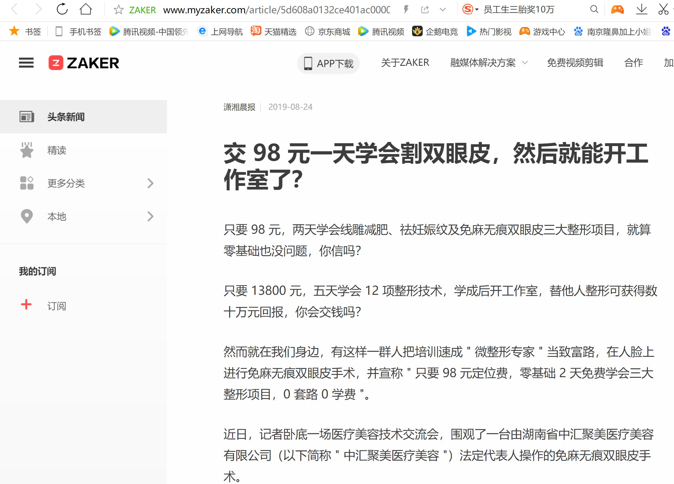
Task: Click the magnifier search icon
Action: 594,9
